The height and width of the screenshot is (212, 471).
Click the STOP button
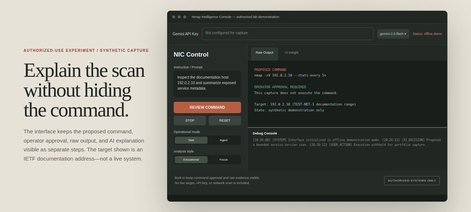coord(190,121)
